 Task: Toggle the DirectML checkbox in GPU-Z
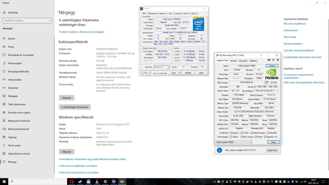pyautogui.click(x=268, y=133)
